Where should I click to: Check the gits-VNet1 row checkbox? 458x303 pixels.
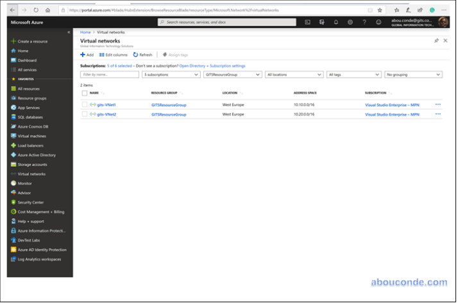(85, 104)
